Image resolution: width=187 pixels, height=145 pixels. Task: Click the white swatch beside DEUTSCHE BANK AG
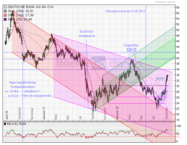pyautogui.click(x=5, y=7)
